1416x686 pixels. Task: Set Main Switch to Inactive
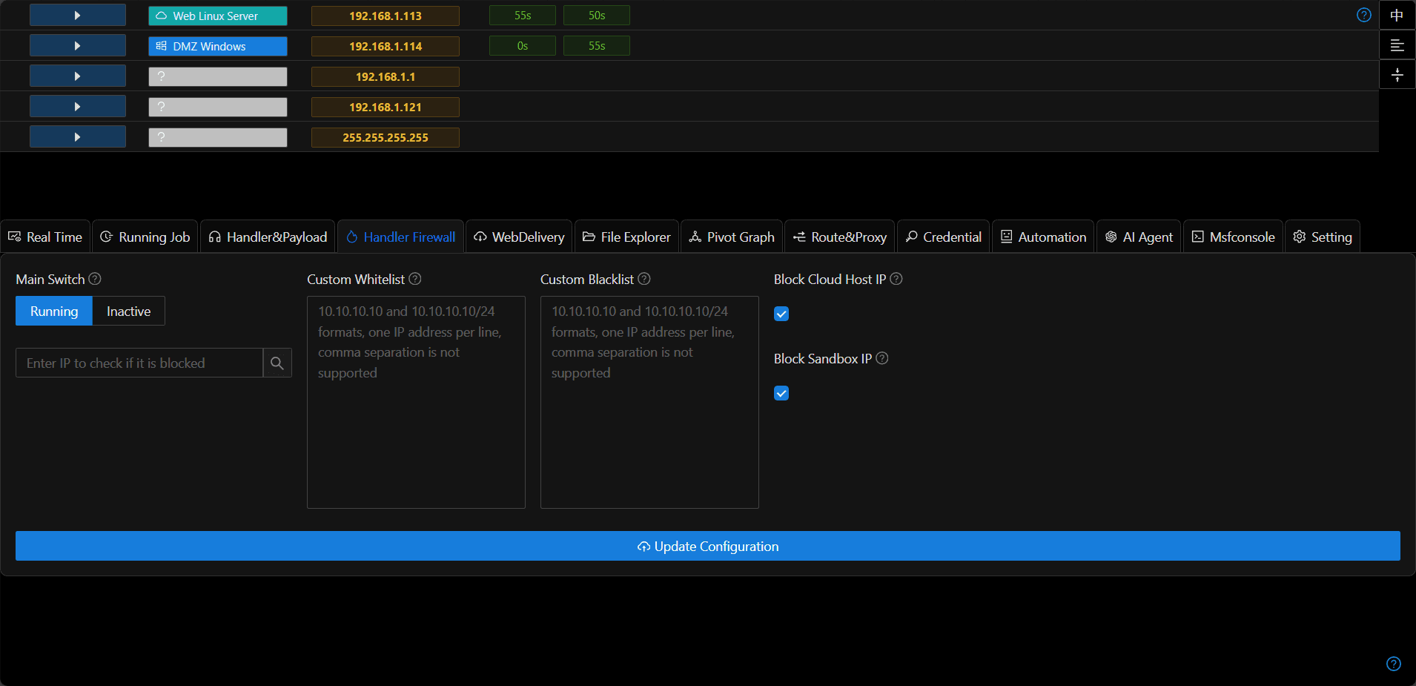pyautogui.click(x=128, y=311)
